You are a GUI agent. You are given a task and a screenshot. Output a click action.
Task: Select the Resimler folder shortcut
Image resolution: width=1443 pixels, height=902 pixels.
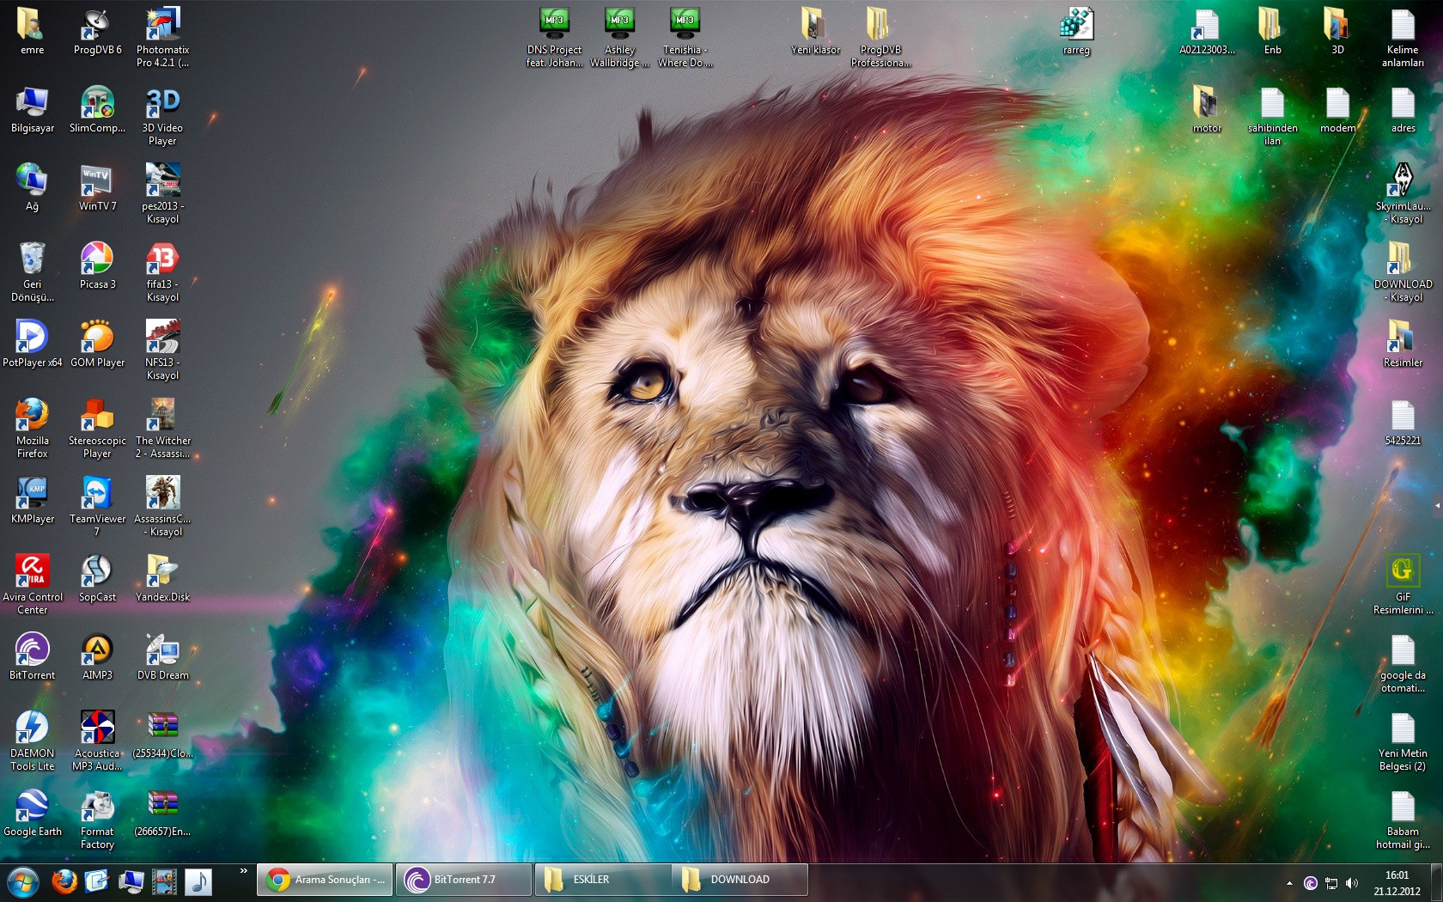point(1403,344)
